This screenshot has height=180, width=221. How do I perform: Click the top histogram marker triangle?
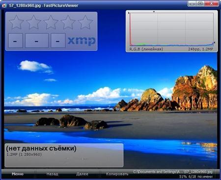coord(154,12)
